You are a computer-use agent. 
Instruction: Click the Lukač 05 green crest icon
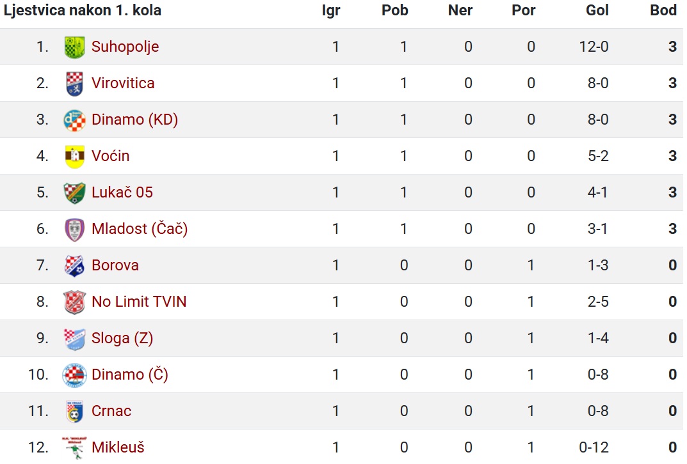[74, 193]
